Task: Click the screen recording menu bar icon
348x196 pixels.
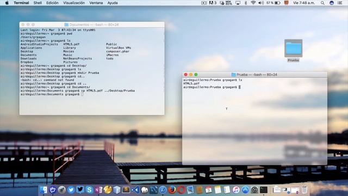Action: [204, 3]
